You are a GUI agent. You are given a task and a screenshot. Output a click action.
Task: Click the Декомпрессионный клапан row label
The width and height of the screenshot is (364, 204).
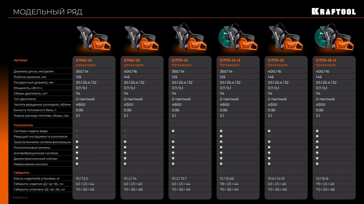click(35, 159)
